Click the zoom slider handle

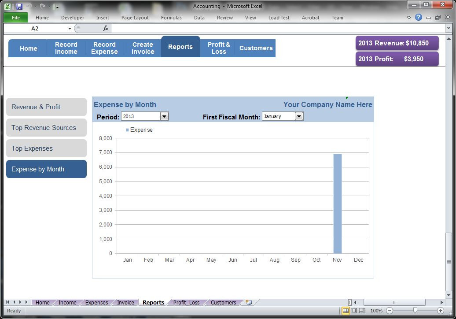tap(416, 311)
